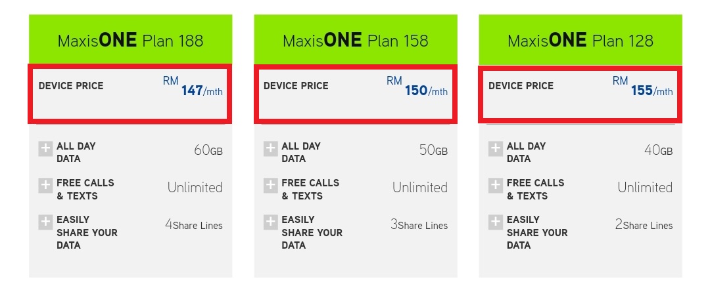Click the RM 147/mth device price
The image size is (710, 290).
tap(193, 89)
